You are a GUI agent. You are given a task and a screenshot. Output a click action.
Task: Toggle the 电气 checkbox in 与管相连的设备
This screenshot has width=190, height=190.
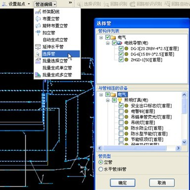(x=107, y=94)
